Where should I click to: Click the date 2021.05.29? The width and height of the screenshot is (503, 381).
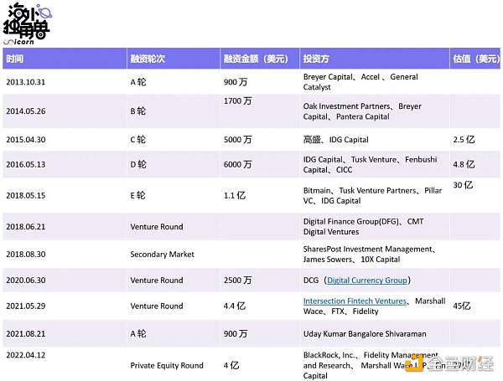26,306
